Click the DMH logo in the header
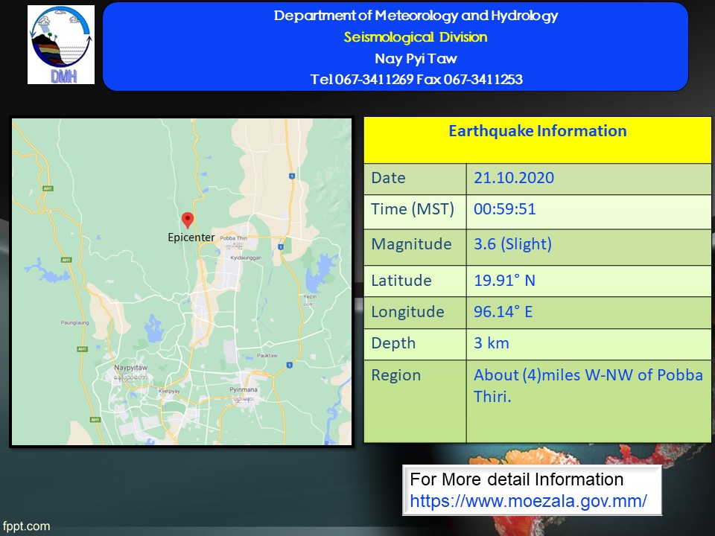This screenshot has height=536, width=715. pyautogui.click(x=61, y=45)
